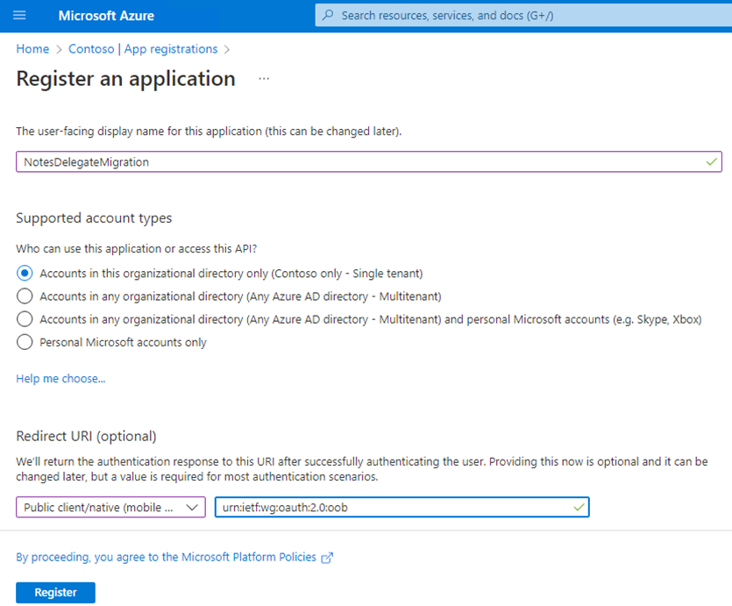This screenshot has width=732, height=606.
Task: Choose Multitenant and personal Microsoft accounts
Action: pyautogui.click(x=25, y=319)
